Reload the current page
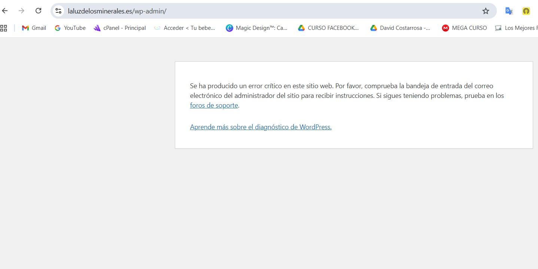 click(x=38, y=11)
